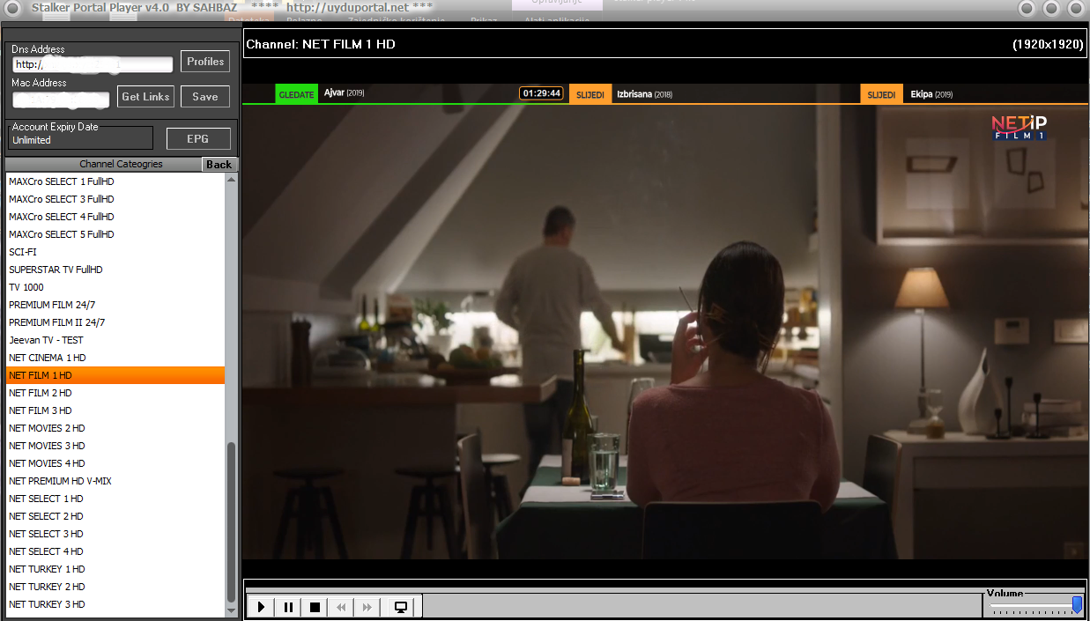Open the Profiles dialog
The width and height of the screenshot is (1090, 621).
pyautogui.click(x=205, y=62)
